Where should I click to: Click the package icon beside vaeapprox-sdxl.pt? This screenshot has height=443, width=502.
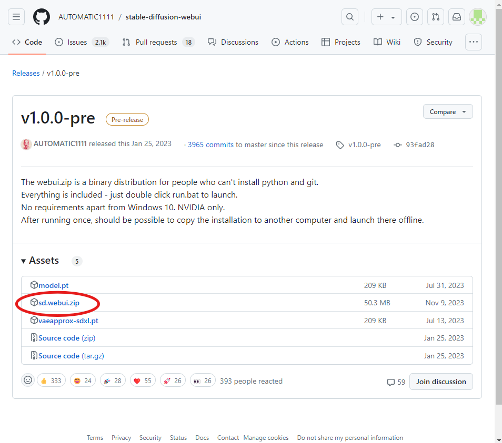34,320
